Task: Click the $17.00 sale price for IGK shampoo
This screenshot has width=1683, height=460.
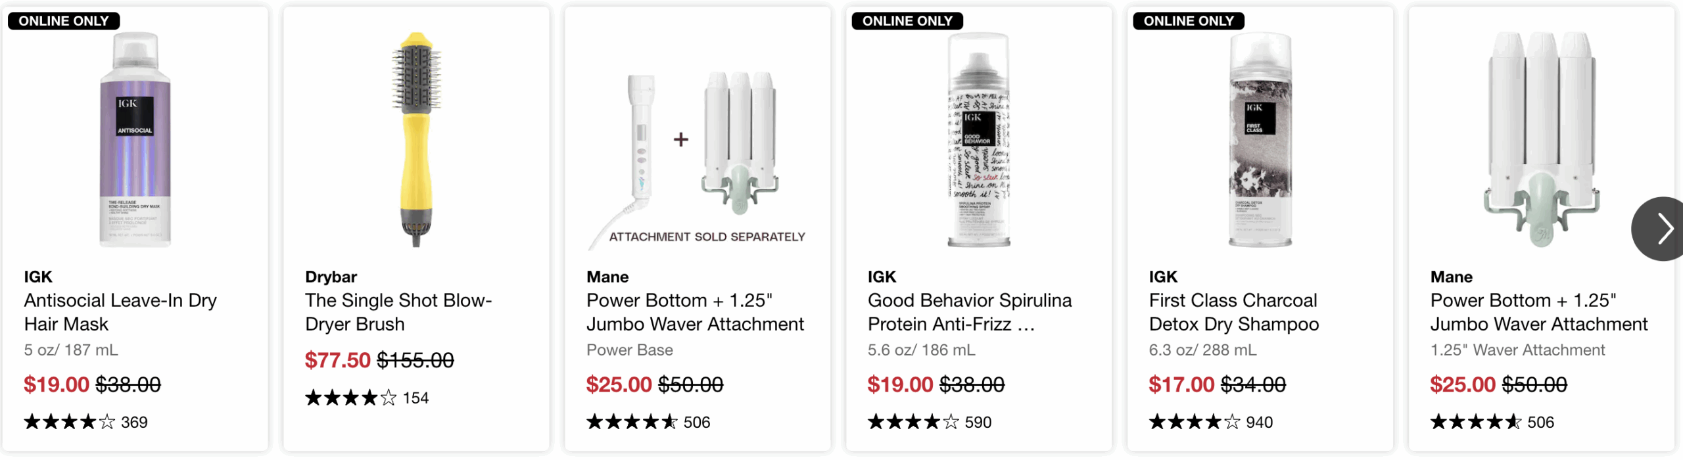Action: tap(1181, 384)
